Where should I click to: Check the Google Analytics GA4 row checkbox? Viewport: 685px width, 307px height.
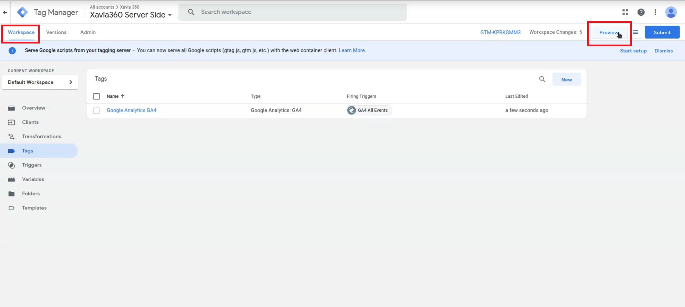[96, 111]
